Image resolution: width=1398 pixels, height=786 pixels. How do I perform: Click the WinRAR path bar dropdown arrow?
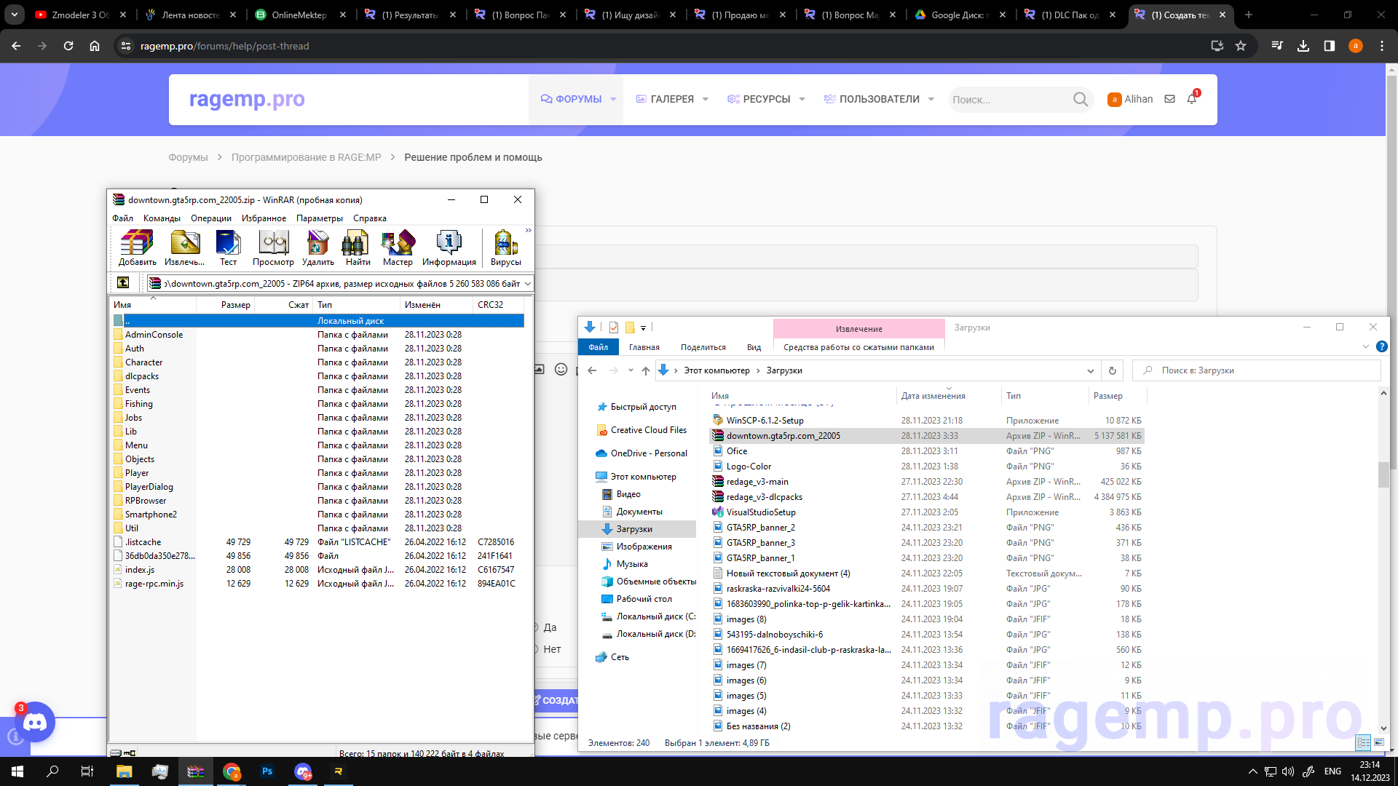click(x=527, y=283)
